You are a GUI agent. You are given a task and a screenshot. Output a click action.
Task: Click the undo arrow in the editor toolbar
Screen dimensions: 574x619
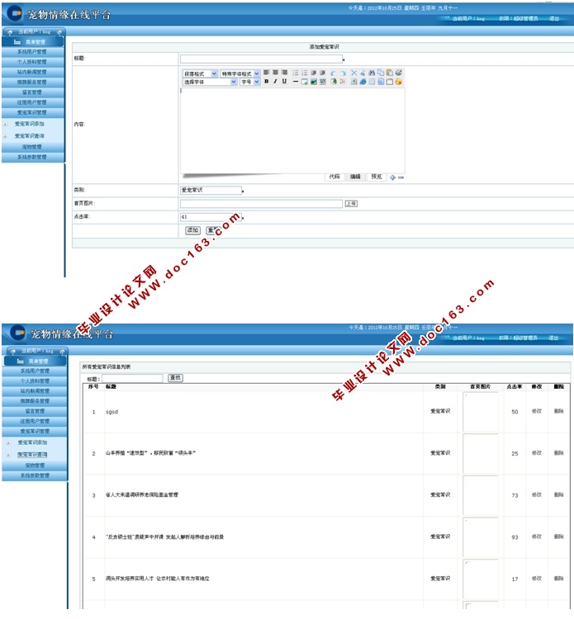tap(333, 73)
